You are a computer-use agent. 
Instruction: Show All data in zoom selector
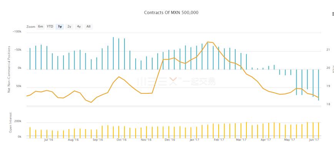pyautogui.click(x=88, y=27)
